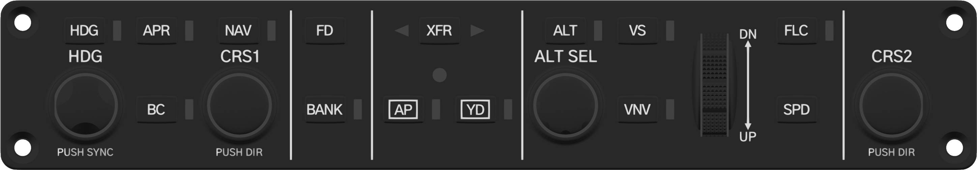Engage the AP autopilot button
This screenshot has width=977, height=170.
click(x=403, y=110)
